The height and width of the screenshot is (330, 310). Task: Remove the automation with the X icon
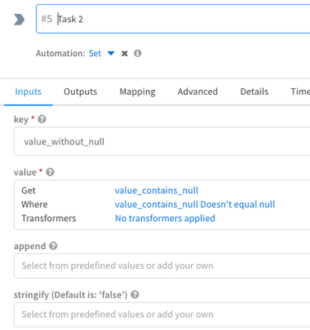point(124,54)
